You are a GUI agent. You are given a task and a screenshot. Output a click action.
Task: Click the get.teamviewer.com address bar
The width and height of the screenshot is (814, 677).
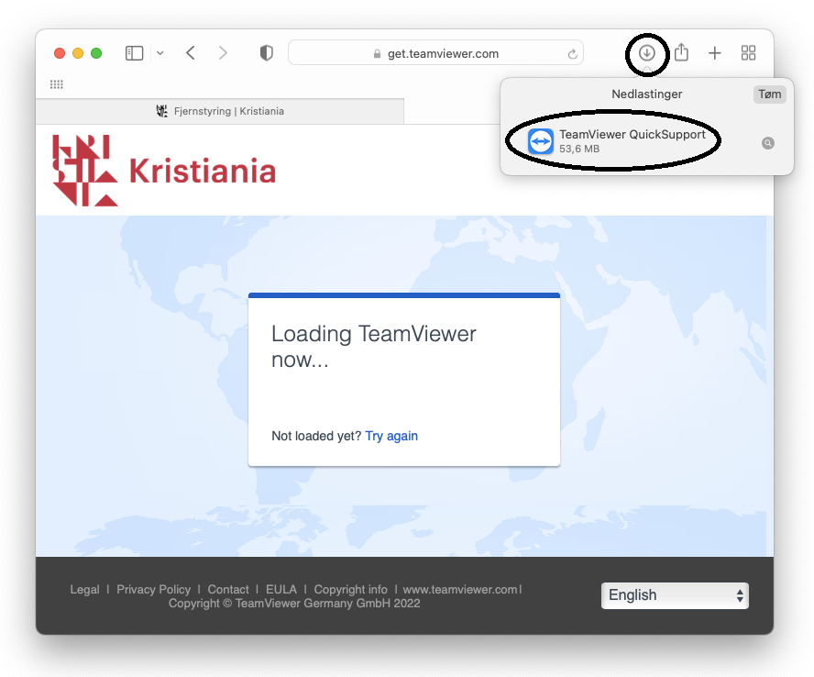(435, 53)
